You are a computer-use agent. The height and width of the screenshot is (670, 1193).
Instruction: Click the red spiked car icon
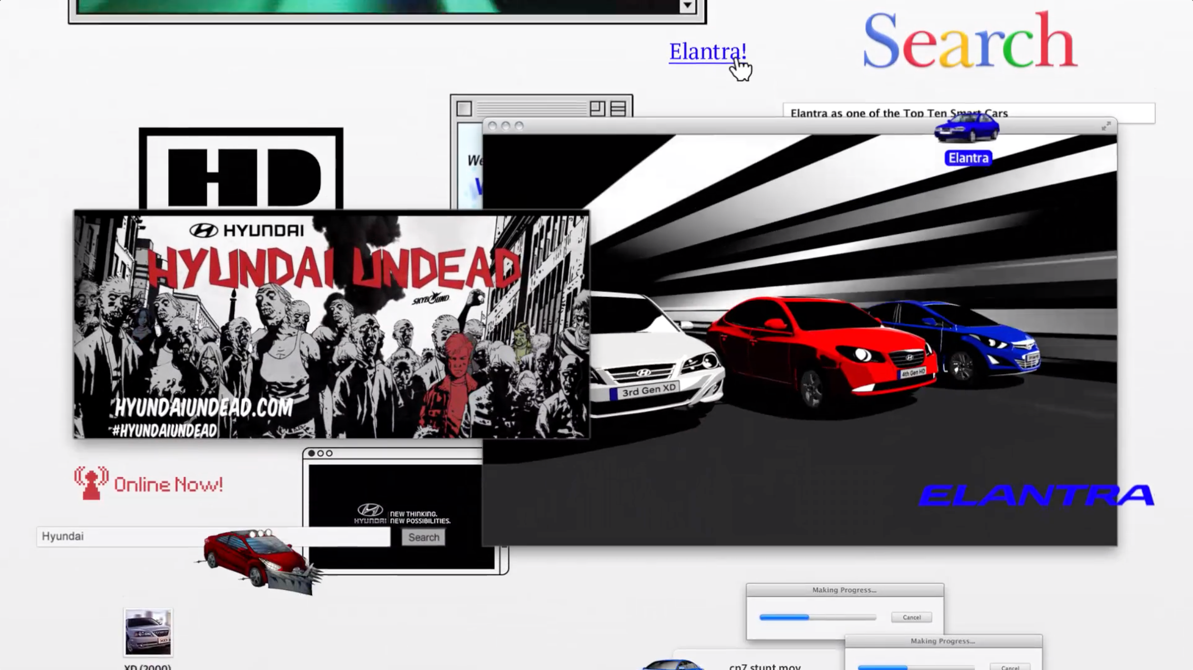pyautogui.click(x=259, y=561)
